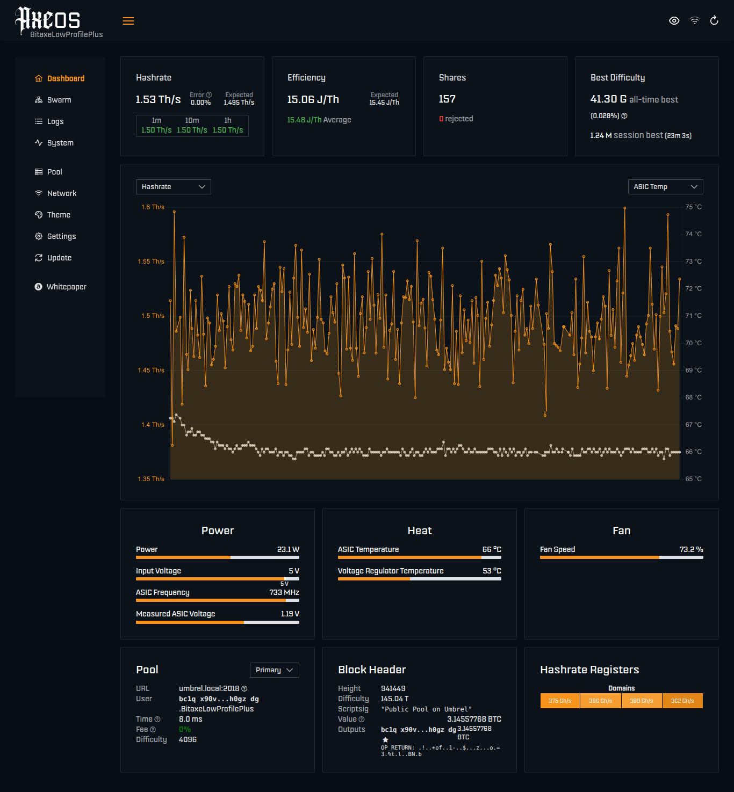Open the Logs page
This screenshot has height=792, width=734.
(x=60, y=121)
